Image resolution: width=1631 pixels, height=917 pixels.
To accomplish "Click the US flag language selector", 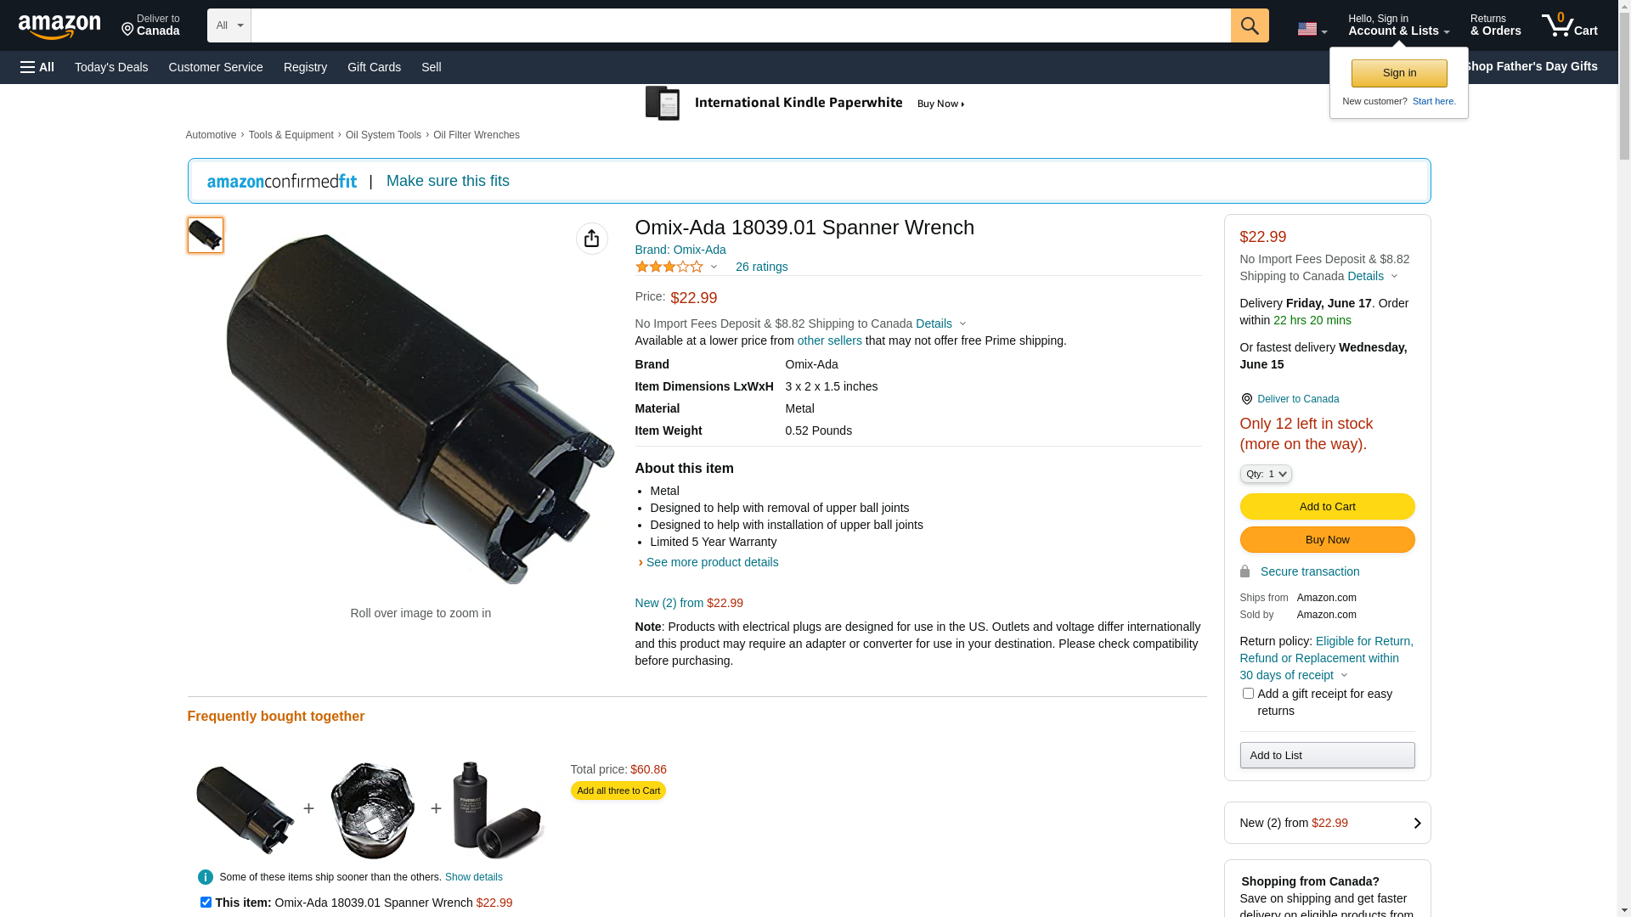I will pyautogui.click(x=1311, y=29).
